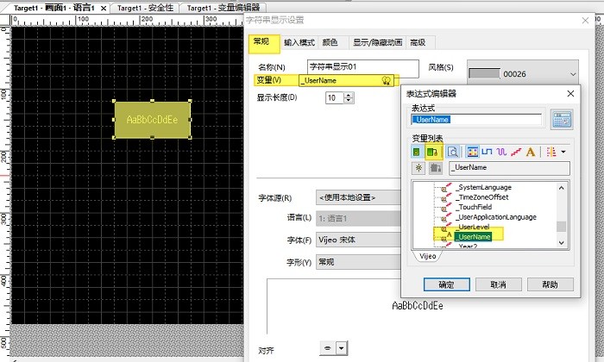
Task: Click the square-wave discrete variable filter icon
Action: click(487, 152)
